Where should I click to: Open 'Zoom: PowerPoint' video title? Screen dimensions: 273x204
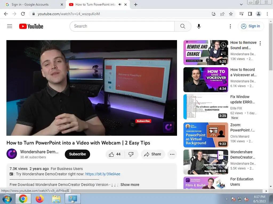click(x=242, y=127)
